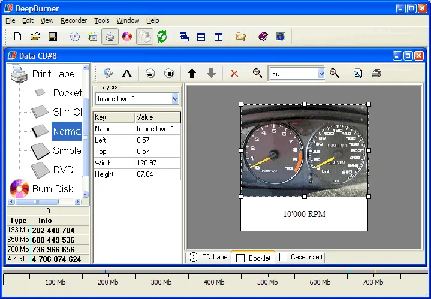Click the green refresh arrows icon
This screenshot has height=299, width=431.
click(162, 37)
